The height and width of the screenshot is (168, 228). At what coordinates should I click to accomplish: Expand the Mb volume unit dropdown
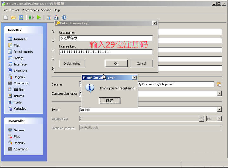tap(219, 118)
